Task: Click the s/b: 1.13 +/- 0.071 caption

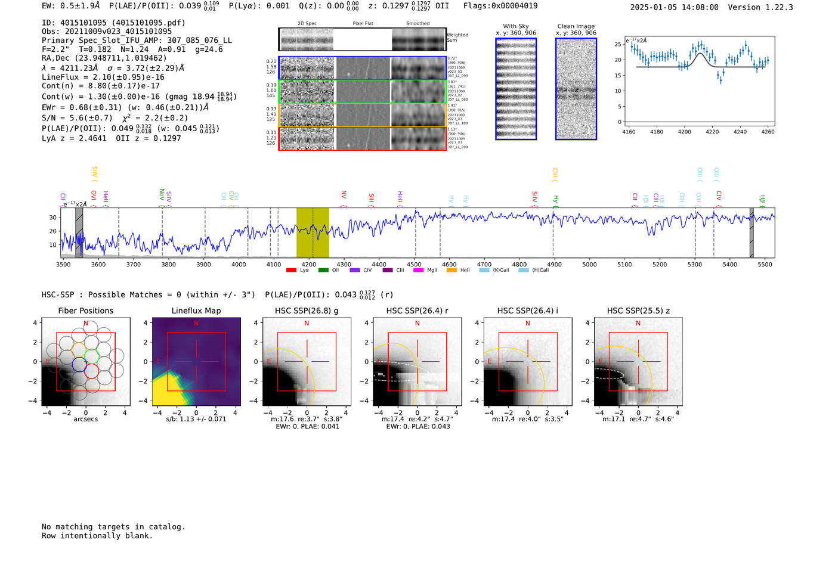Action: (196, 419)
